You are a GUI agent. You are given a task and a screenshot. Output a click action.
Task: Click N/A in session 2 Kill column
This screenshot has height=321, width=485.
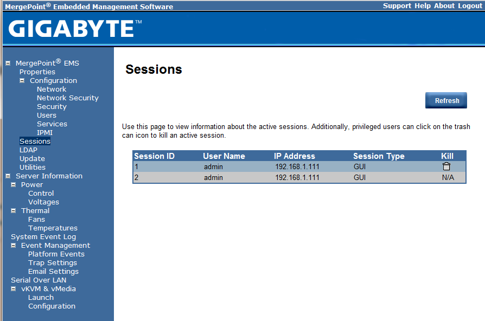click(x=448, y=177)
